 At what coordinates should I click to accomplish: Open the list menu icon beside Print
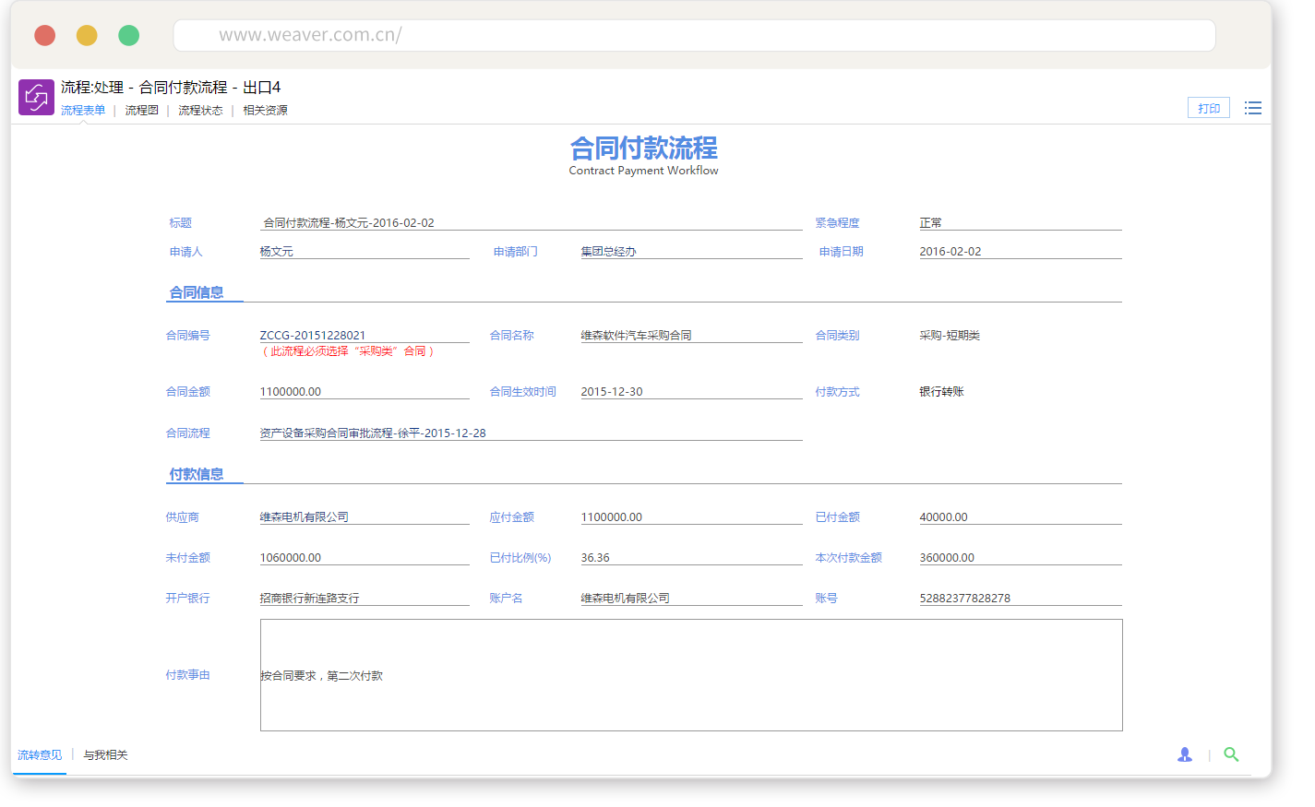[1252, 109]
